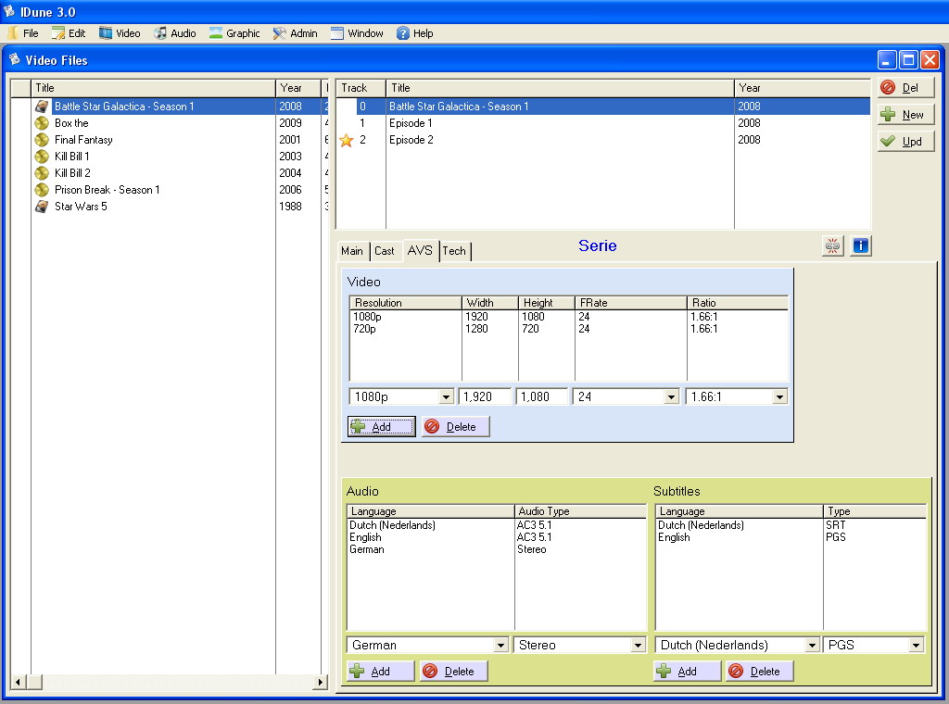Select Episode 2 in the track list
The width and height of the screenshot is (949, 704).
(x=602, y=140)
